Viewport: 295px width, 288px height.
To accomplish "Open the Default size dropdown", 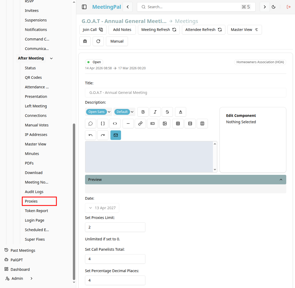I will point(124,112).
